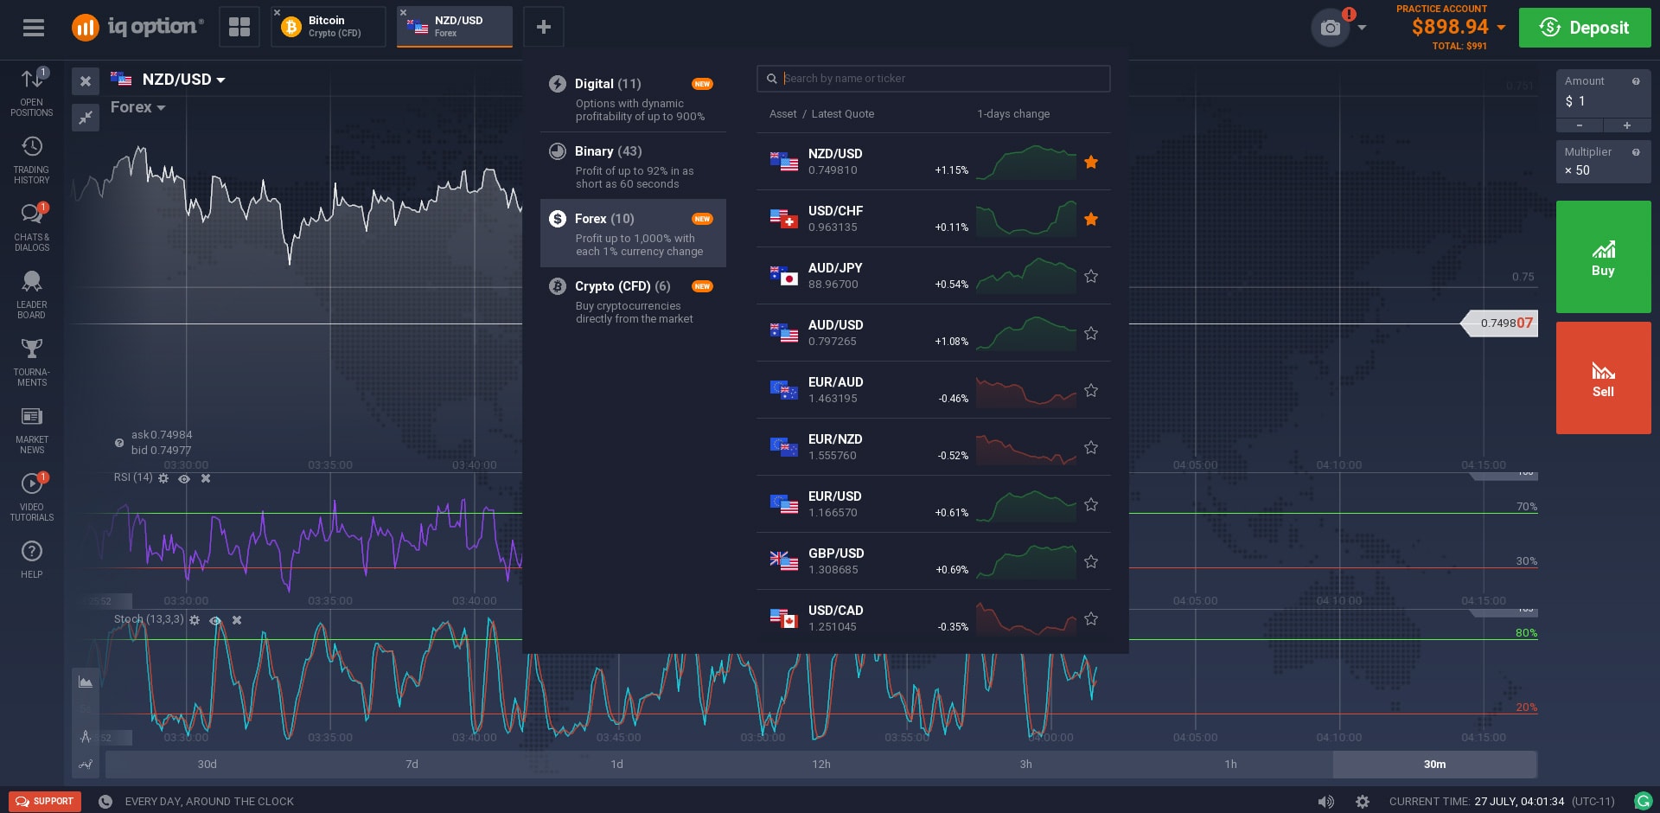
Task: Open Stoch (13,3,3) settings gear
Action: click(x=195, y=620)
